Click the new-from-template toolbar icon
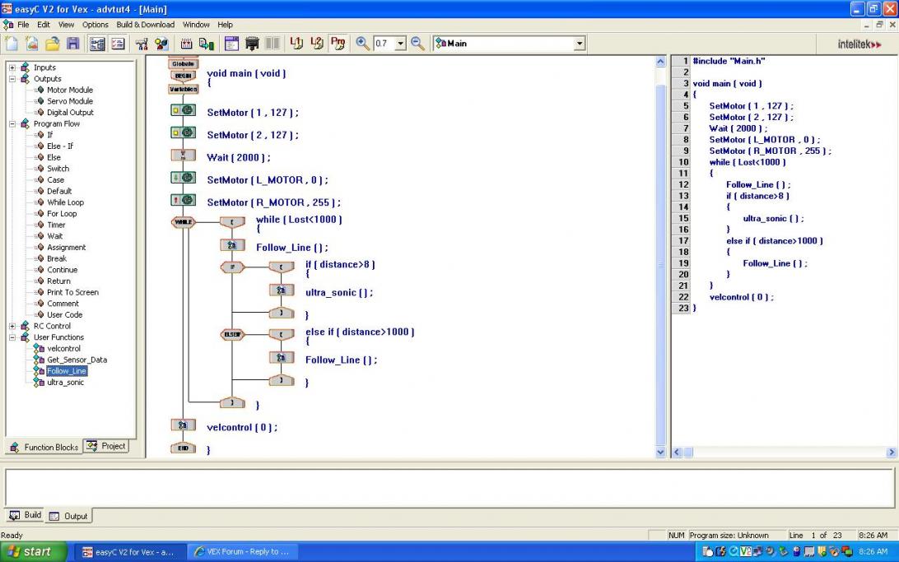The image size is (899, 562). coord(31,44)
